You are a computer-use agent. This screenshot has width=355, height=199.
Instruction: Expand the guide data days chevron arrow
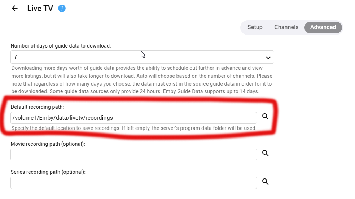pos(268,58)
